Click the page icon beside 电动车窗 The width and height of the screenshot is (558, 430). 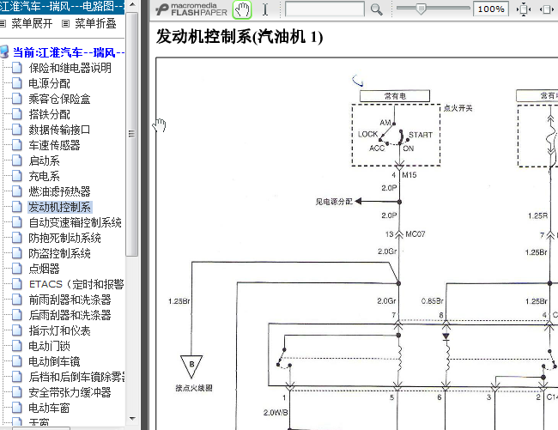click(16, 408)
